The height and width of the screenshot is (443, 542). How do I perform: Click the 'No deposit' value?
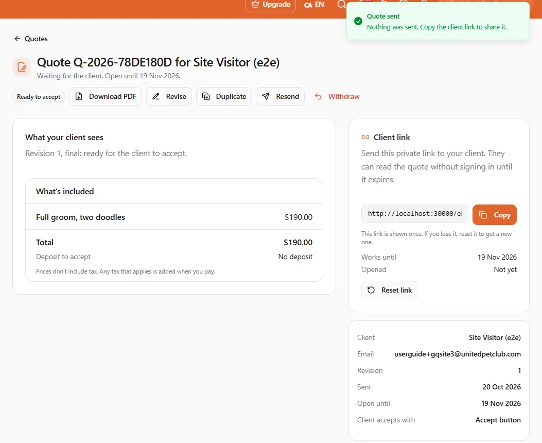coord(295,257)
